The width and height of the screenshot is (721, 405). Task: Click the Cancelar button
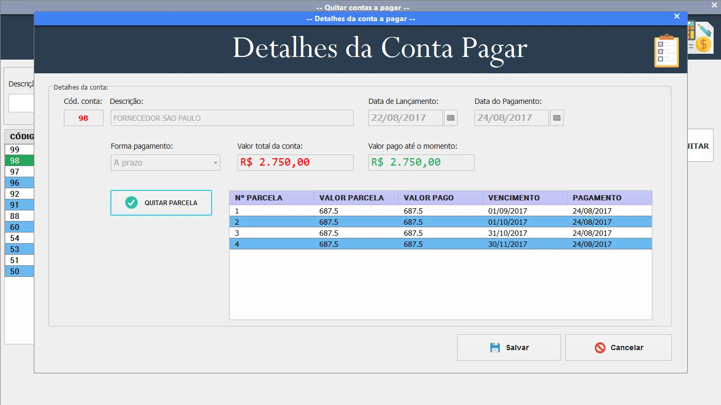pyautogui.click(x=619, y=348)
